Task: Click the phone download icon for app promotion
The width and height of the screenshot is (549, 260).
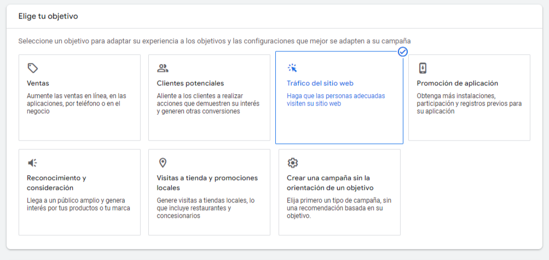Action: 423,68
